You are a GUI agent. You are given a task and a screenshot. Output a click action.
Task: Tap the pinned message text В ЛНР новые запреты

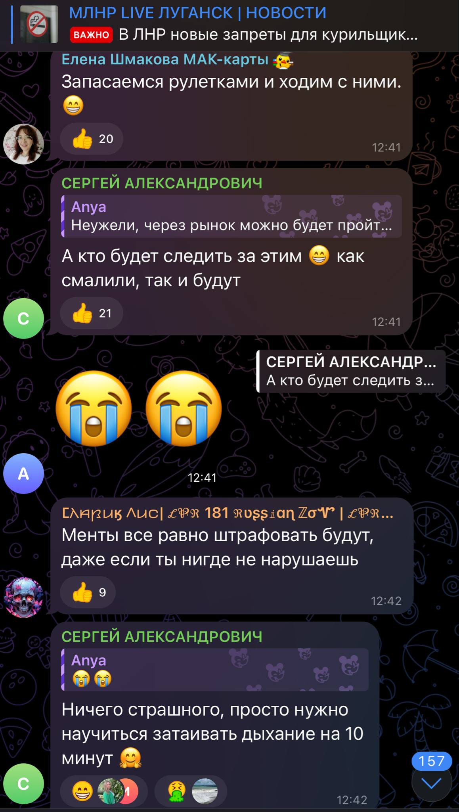click(268, 34)
